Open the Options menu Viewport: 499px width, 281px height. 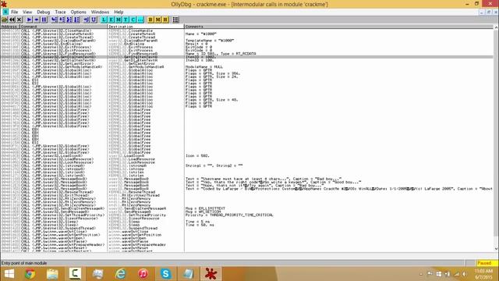(x=78, y=12)
